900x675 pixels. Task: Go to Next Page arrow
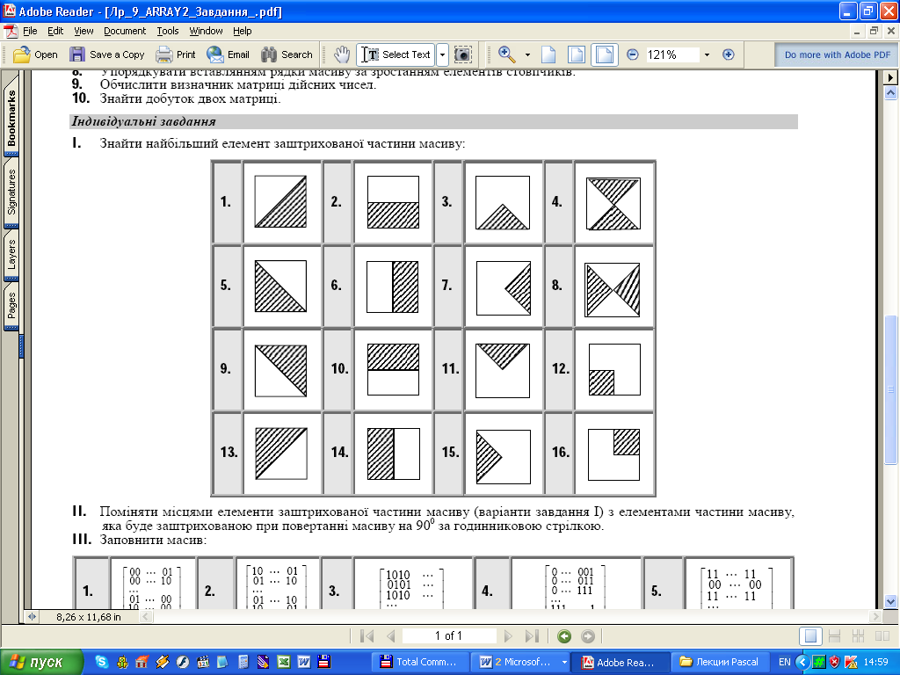point(507,636)
